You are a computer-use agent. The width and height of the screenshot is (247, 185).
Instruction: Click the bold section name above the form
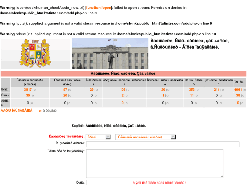pyautogui.click(x=116, y=126)
